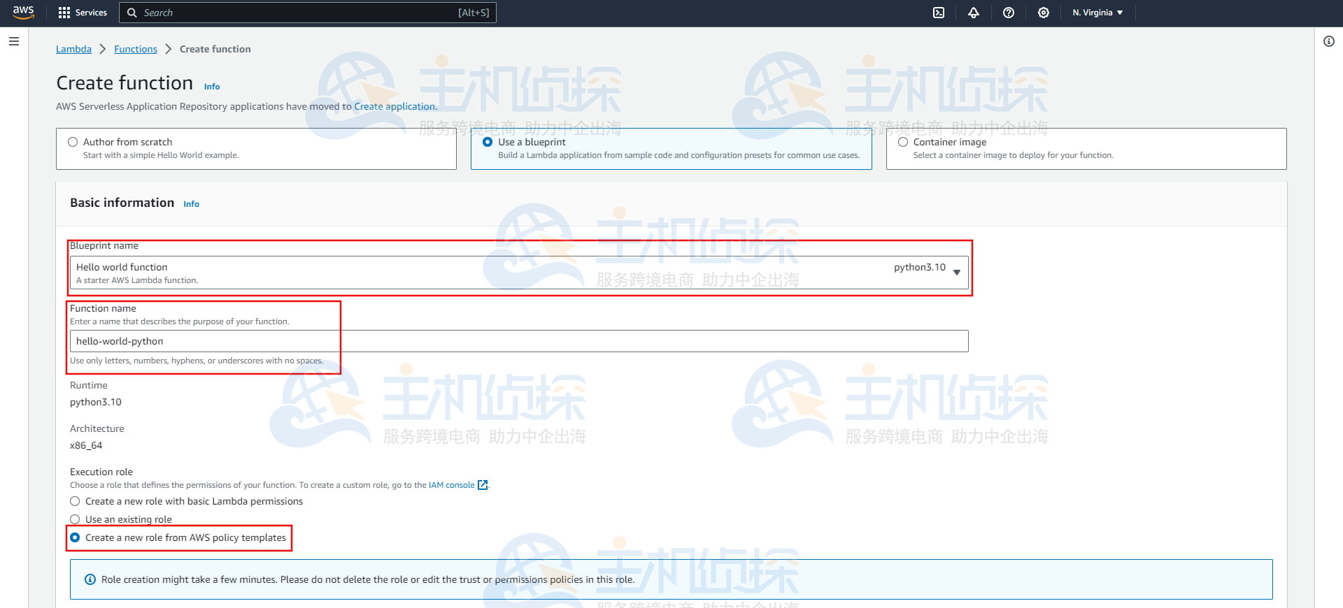Select Container image option
The height and width of the screenshot is (608, 1343).
pos(903,142)
